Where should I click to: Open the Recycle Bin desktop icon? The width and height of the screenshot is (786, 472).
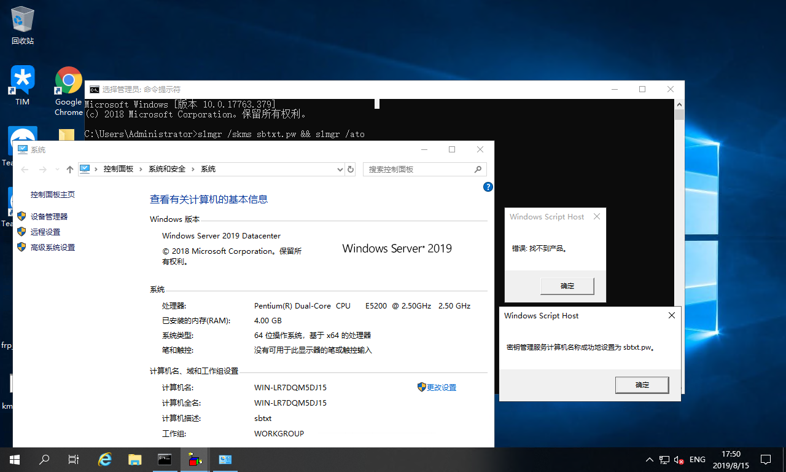23,26
